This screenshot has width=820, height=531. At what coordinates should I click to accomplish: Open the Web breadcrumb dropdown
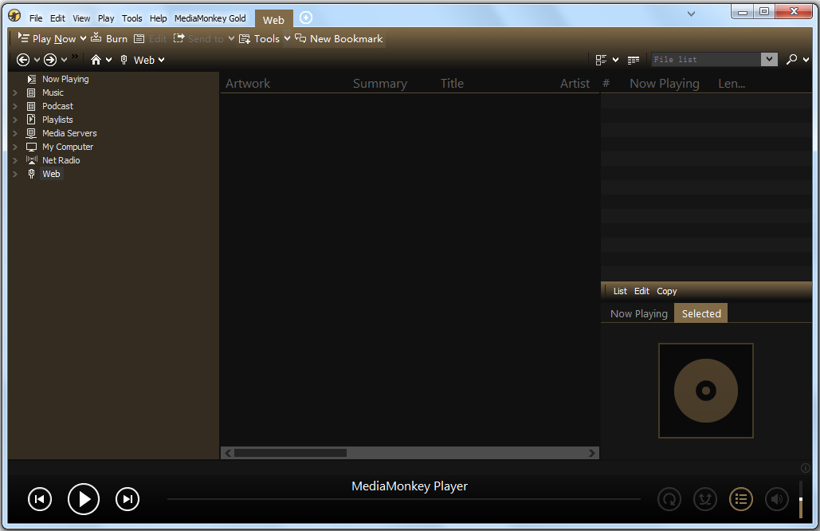coord(162,60)
